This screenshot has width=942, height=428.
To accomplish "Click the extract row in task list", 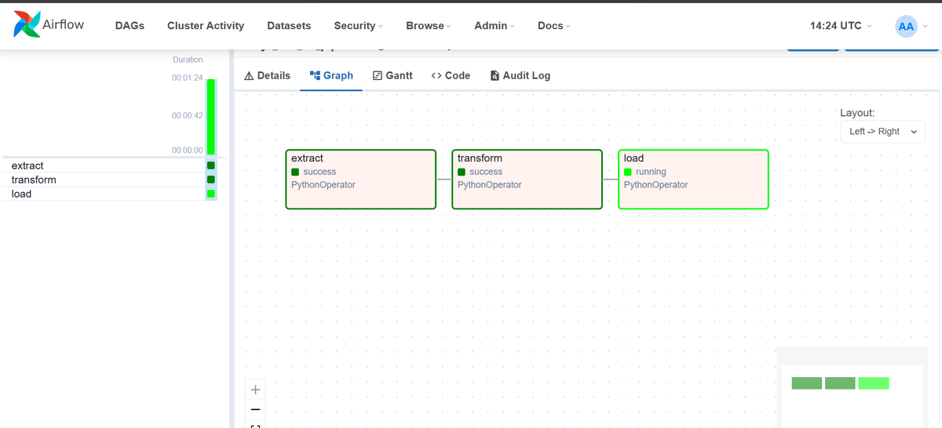I will click(x=104, y=165).
